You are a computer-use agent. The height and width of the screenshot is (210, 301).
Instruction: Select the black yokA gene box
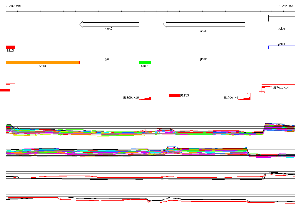click(x=282, y=18)
